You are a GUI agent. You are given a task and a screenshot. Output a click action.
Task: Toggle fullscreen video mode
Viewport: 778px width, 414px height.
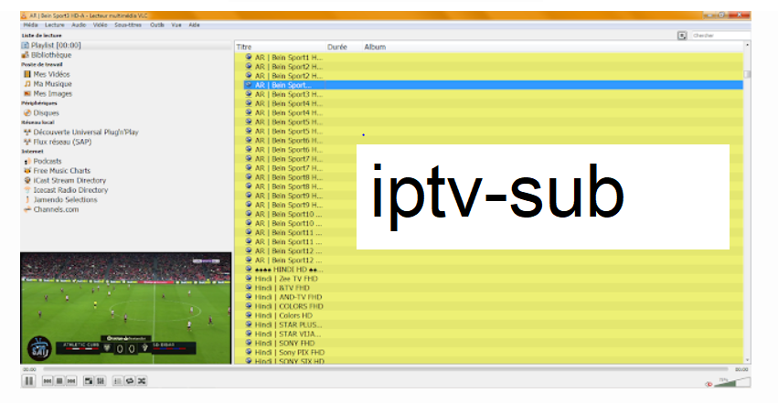pyautogui.click(x=89, y=381)
